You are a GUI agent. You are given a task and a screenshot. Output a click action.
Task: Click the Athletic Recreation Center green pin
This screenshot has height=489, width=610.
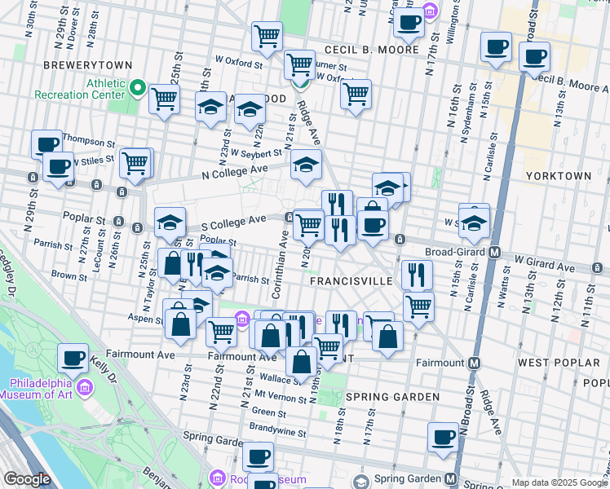(137, 88)
